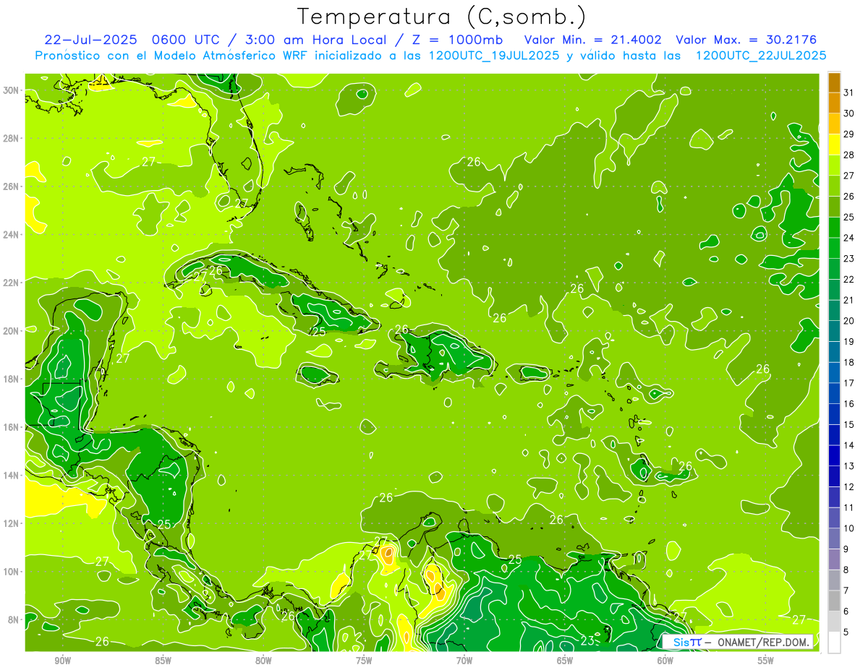The width and height of the screenshot is (868, 670).
Task: Select gray legend swatch between 6 and 7
Action: [834, 601]
